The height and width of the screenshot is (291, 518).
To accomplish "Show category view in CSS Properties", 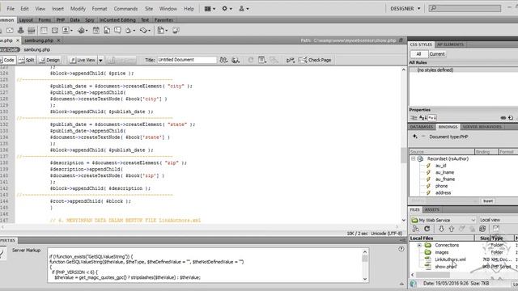I will tap(414, 118).
